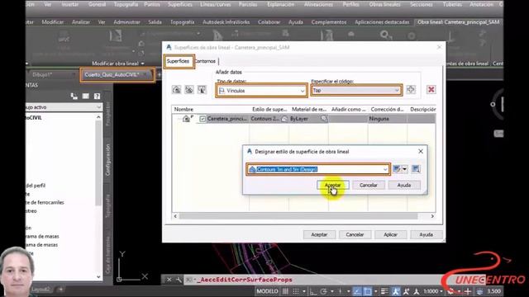This screenshot has width=529, height=297.
Task: Toggle lineweight display in the status bar
Action: pyautogui.click(x=384, y=291)
